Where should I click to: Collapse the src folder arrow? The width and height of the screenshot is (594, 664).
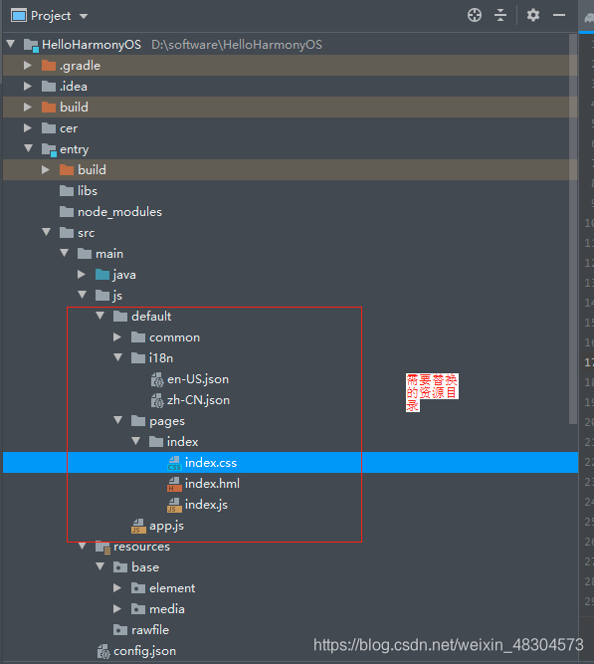point(47,232)
